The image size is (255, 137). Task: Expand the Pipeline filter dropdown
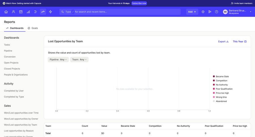click(58, 59)
